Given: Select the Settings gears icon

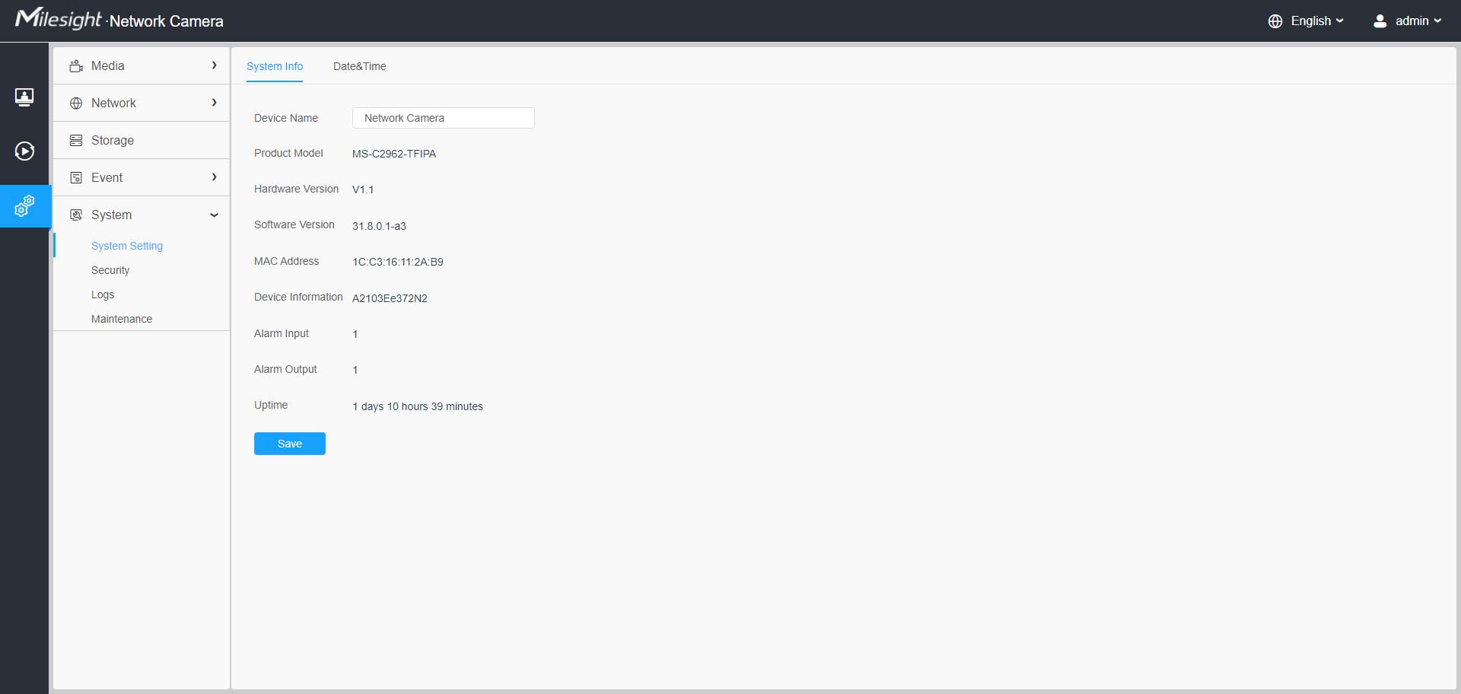Looking at the screenshot, I should click(24, 206).
